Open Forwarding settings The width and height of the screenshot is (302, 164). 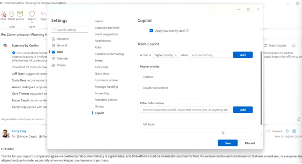point(102,93)
